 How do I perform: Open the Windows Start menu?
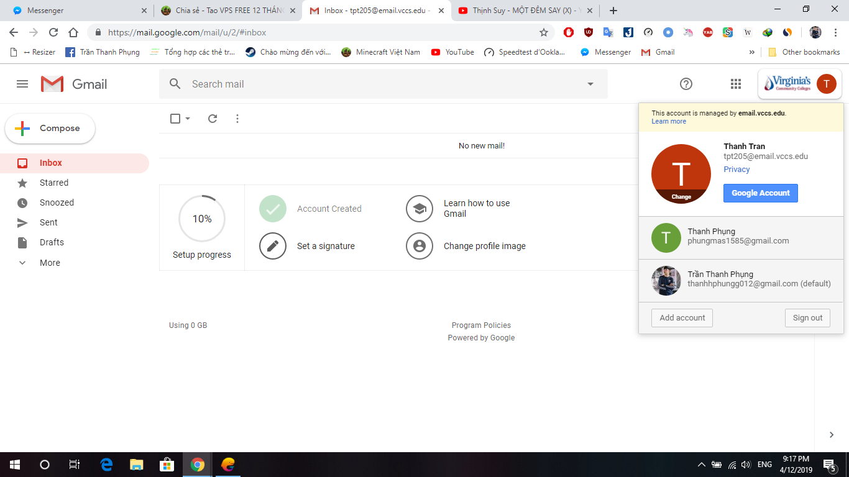tap(15, 465)
